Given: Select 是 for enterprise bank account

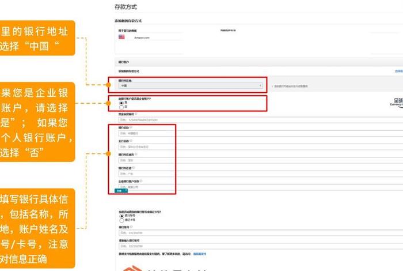Looking at the screenshot, I should (121, 103).
